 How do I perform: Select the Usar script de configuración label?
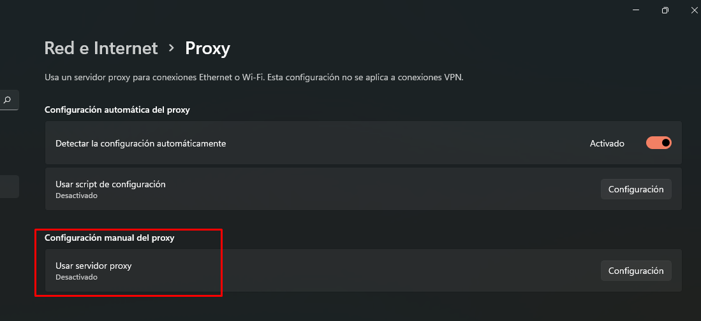110,184
